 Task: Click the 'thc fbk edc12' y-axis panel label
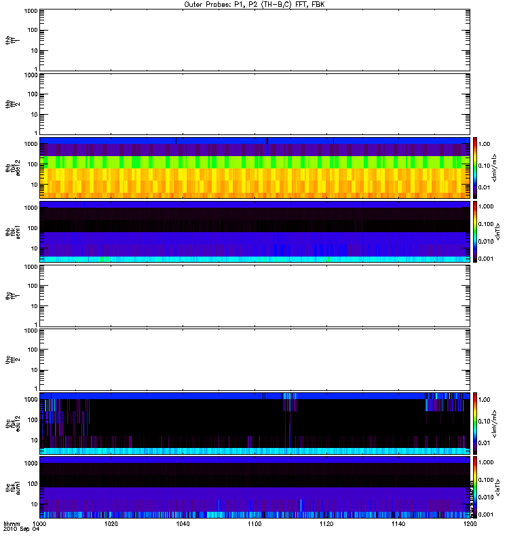click(x=13, y=424)
